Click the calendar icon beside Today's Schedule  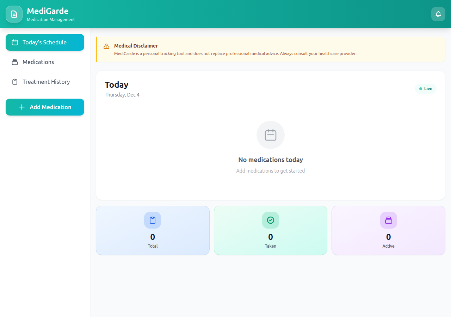tap(15, 42)
